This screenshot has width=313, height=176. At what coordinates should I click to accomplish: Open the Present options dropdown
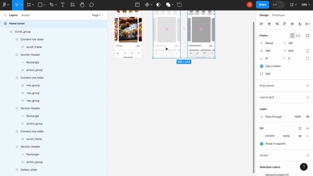(295, 5)
